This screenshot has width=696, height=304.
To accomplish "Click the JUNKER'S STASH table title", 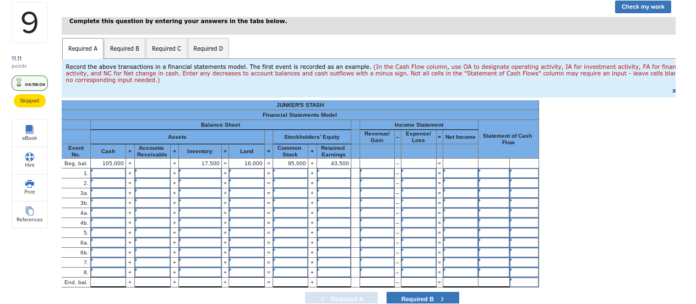I will pos(300,105).
